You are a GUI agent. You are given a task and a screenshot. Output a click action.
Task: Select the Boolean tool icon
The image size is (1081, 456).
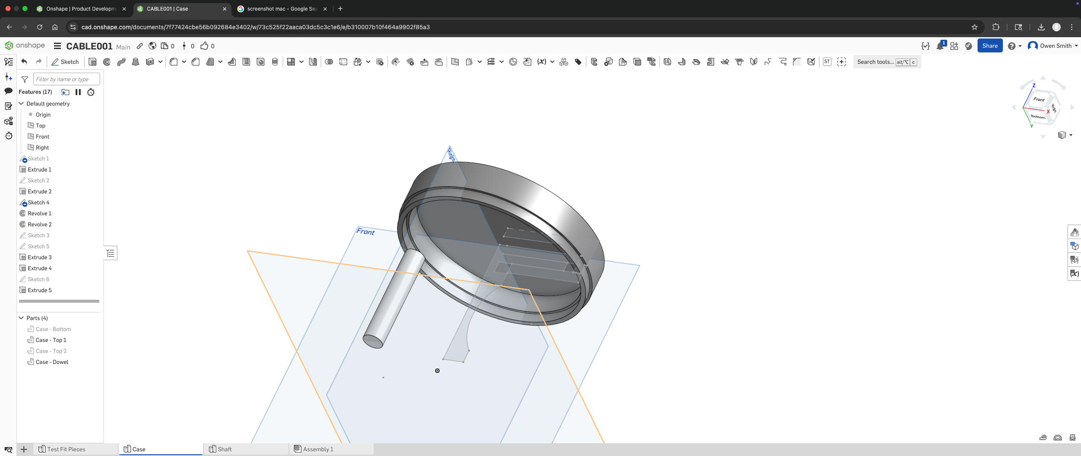329,62
